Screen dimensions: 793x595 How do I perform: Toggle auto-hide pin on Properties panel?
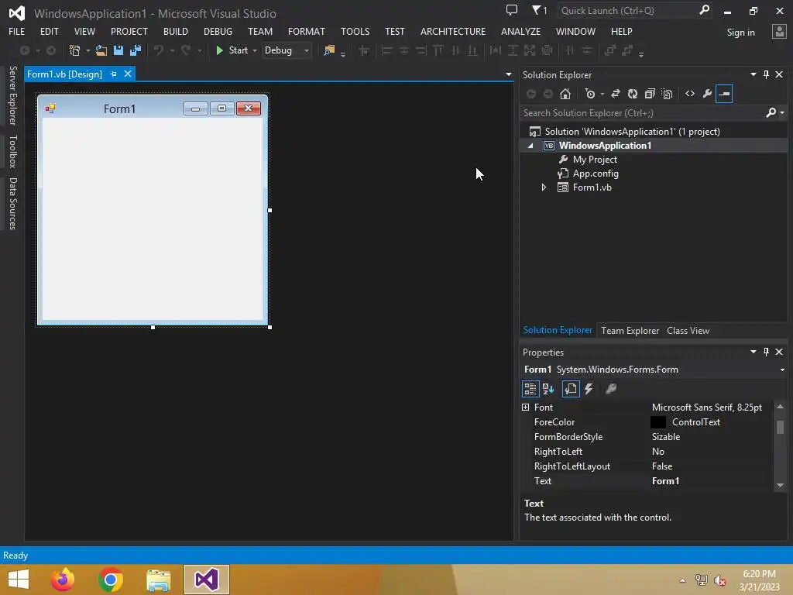tap(766, 352)
